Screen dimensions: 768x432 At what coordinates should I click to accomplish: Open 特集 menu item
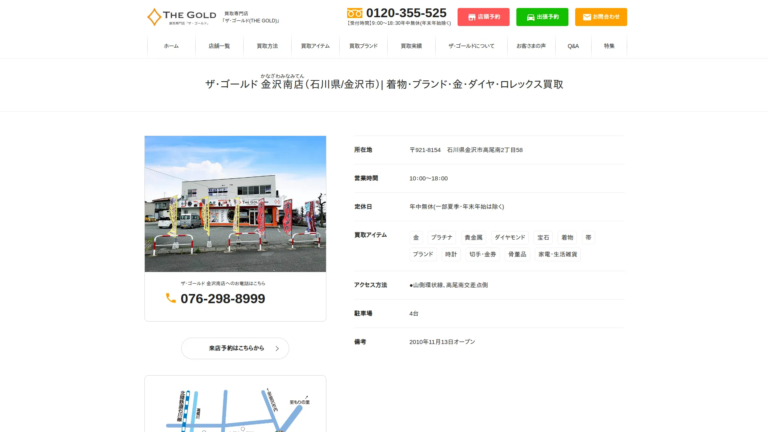609,46
